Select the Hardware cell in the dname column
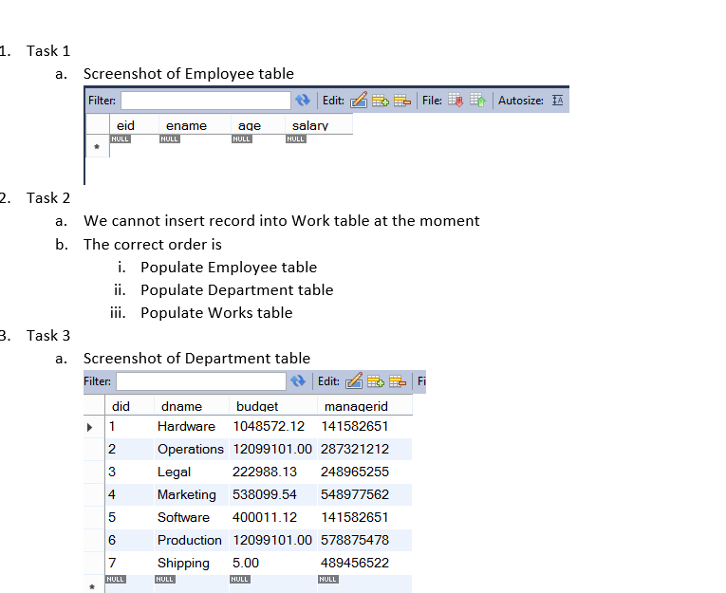The image size is (726, 593). 186,426
